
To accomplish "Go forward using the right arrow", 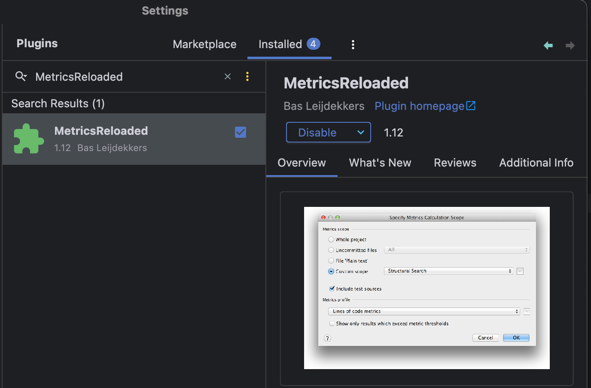I will (x=570, y=45).
